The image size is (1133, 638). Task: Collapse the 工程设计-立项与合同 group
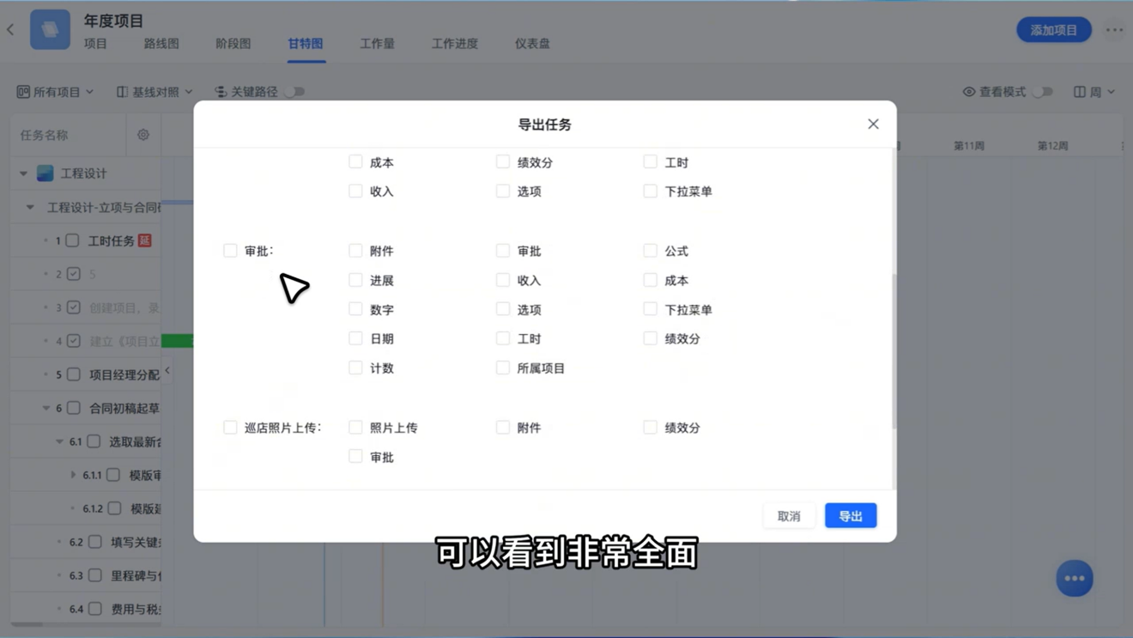30,207
